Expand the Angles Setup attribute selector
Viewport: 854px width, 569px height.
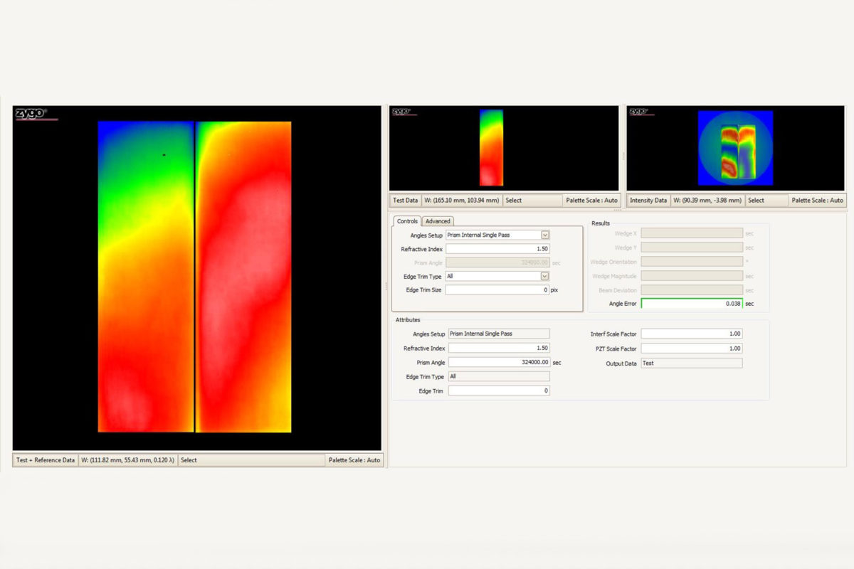coord(498,334)
